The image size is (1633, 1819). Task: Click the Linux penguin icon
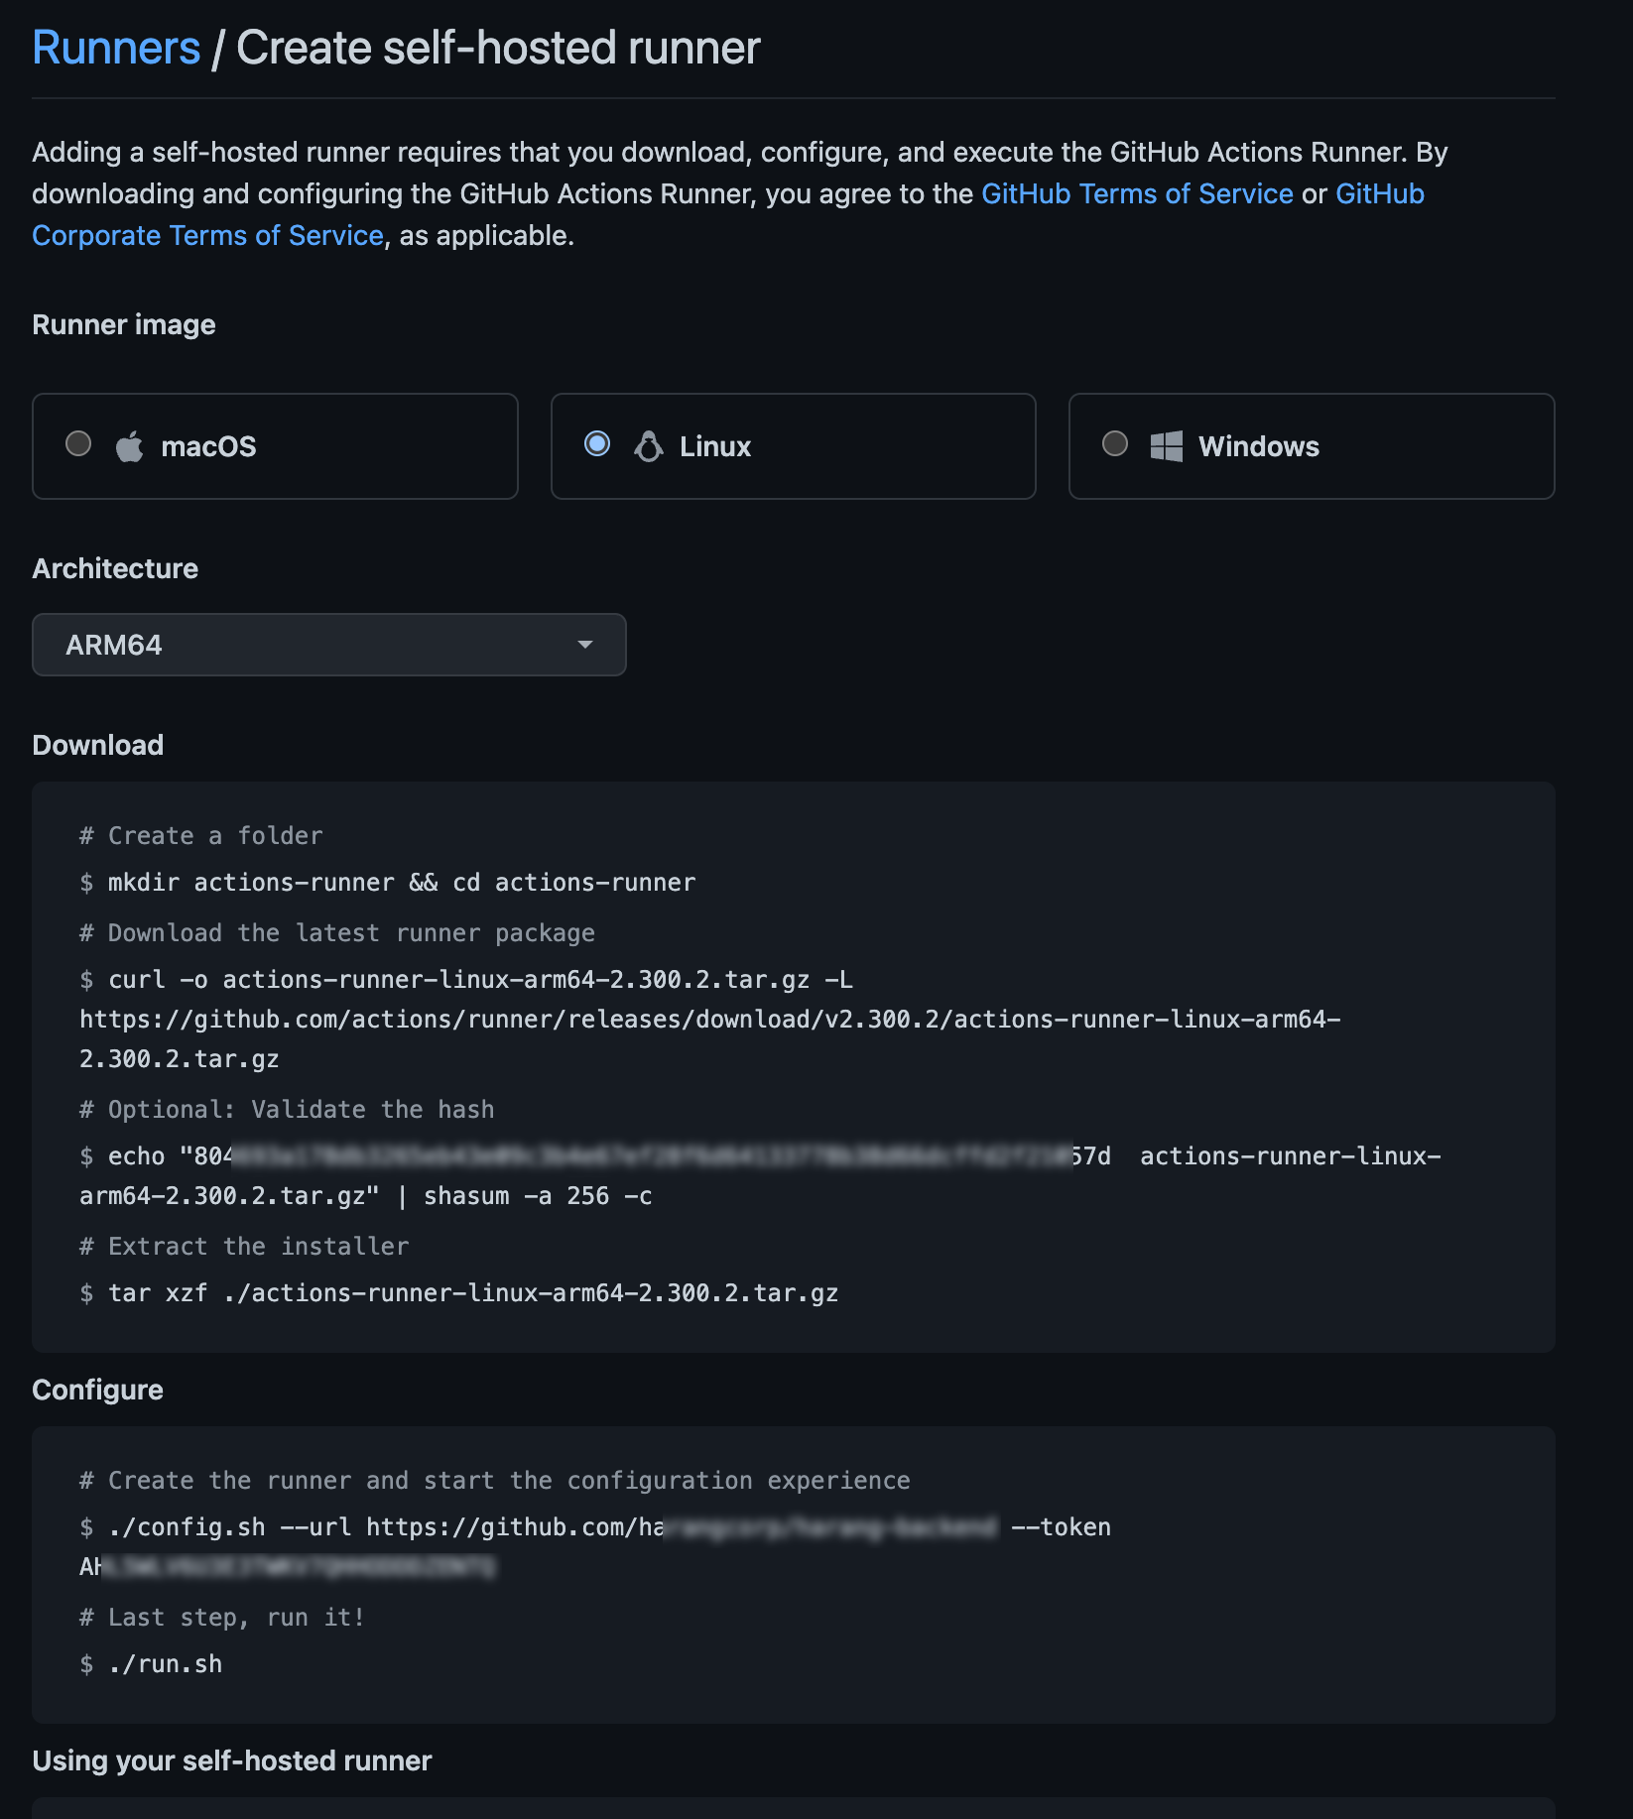[x=649, y=446]
